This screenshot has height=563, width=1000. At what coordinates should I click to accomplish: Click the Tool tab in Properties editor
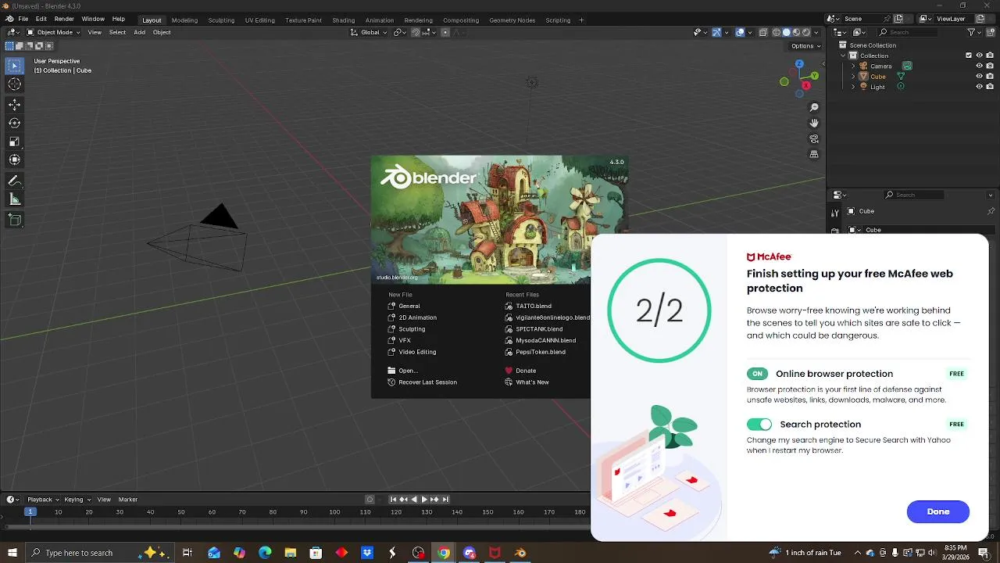pos(835,212)
